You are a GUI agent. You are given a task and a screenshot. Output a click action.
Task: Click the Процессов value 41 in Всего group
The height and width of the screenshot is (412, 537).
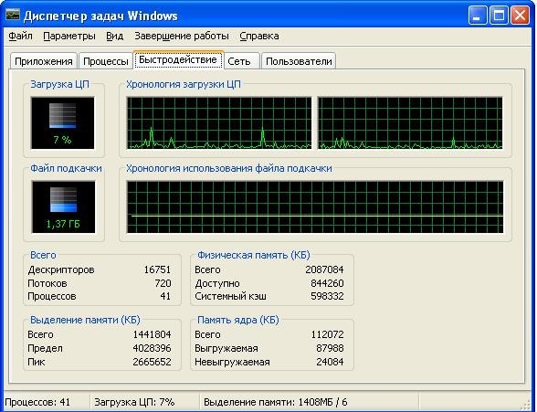point(165,296)
